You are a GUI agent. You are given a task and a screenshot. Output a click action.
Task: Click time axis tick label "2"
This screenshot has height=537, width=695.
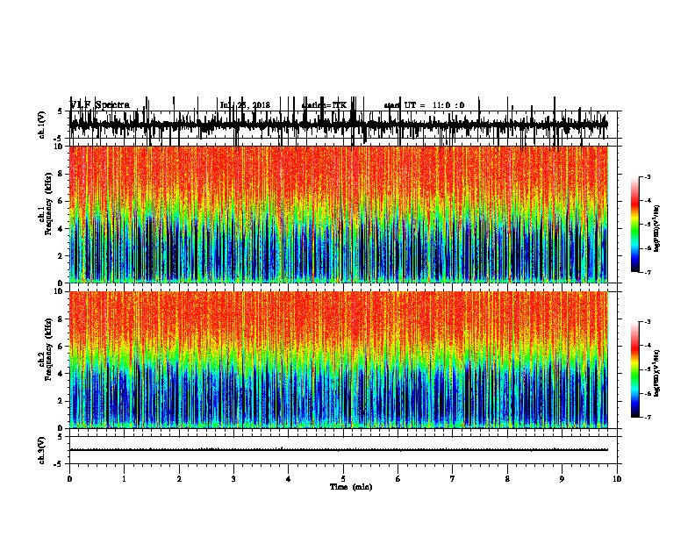(179, 479)
